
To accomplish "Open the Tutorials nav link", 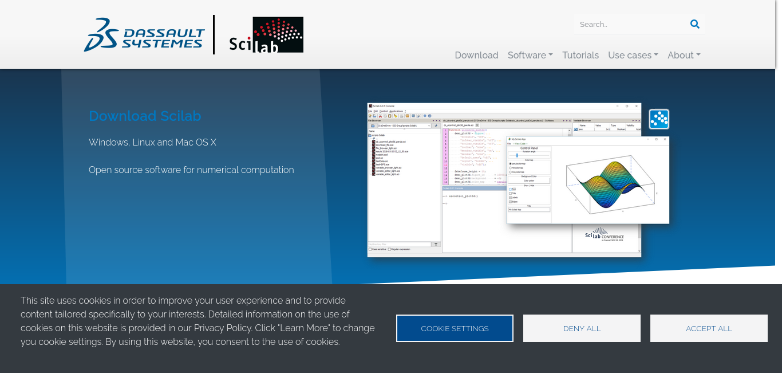I will coord(580,55).
